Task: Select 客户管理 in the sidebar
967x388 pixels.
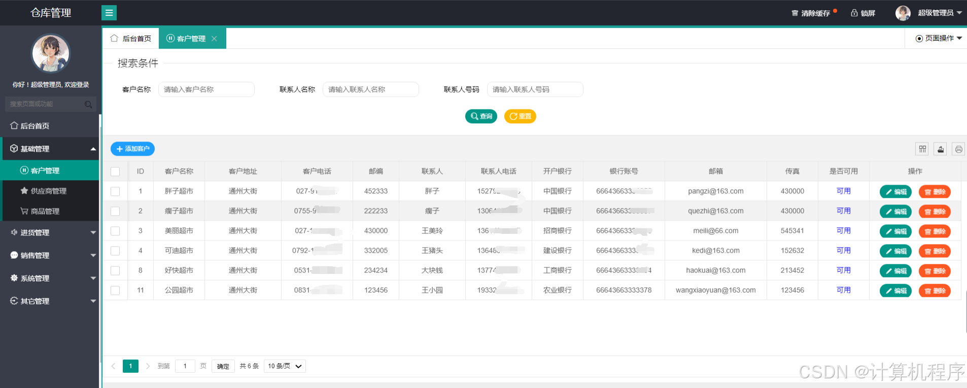Action: pyautogui.click(x=50, y=170)
